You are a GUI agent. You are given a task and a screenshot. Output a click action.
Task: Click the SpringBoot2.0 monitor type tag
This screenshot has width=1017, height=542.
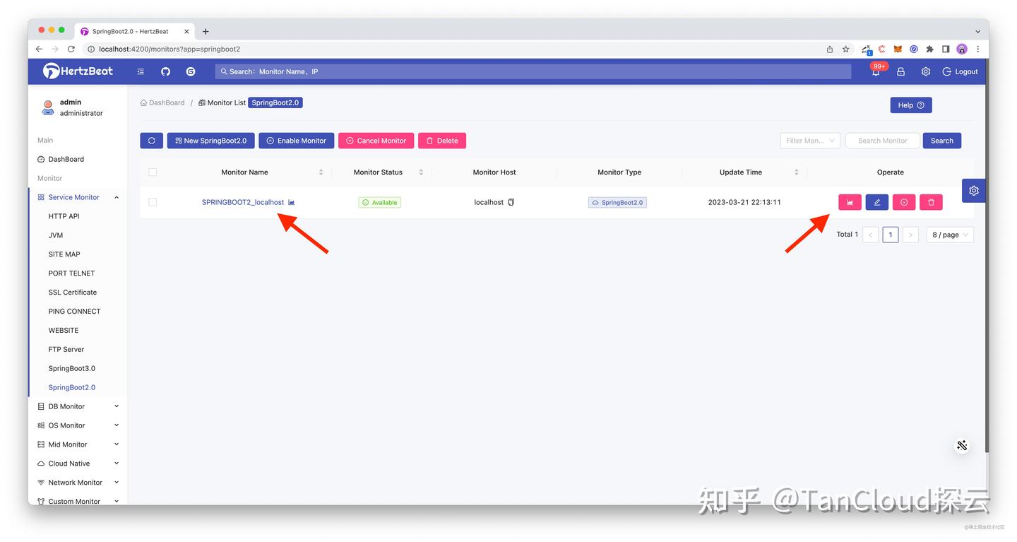pos(617,202)
